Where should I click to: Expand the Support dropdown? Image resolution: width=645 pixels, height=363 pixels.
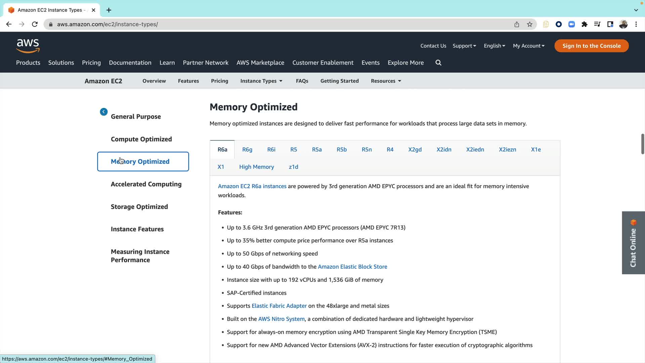coord(464,46)
